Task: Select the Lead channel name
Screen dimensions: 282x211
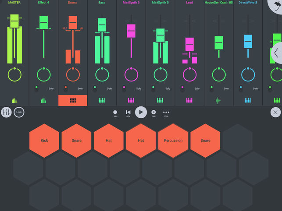Action: tap(189, 3)
